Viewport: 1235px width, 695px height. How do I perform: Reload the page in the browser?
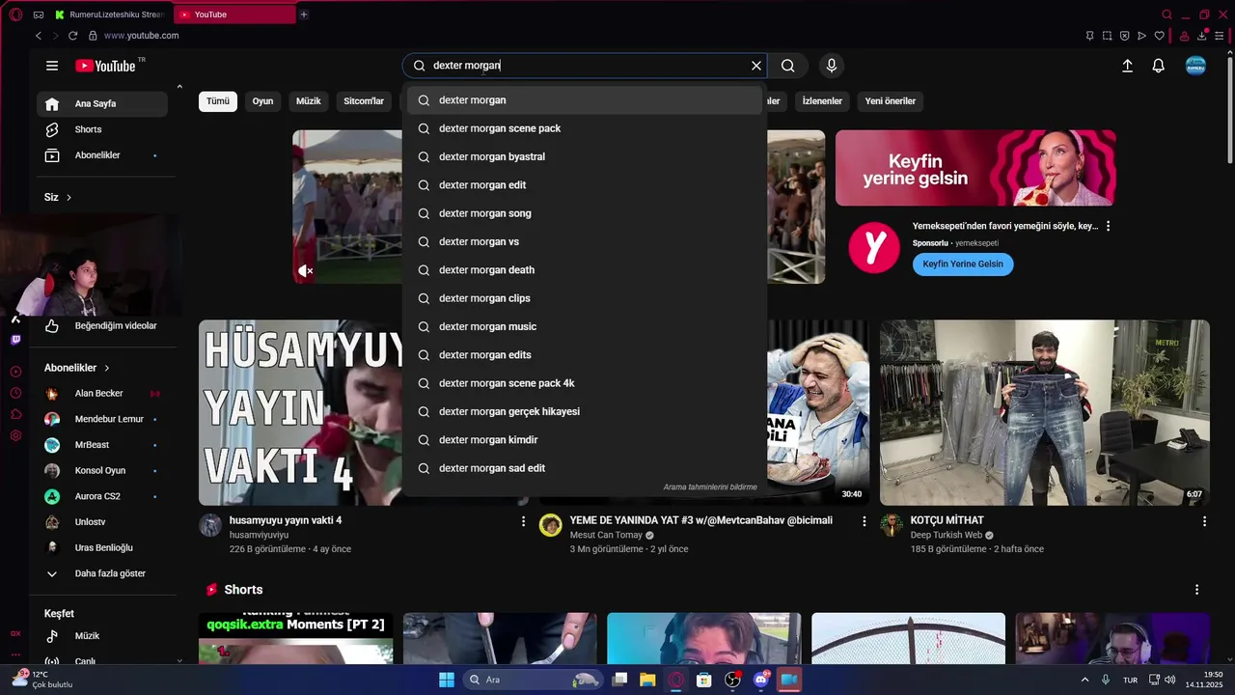pyautogui.click(x=72, y=36)
